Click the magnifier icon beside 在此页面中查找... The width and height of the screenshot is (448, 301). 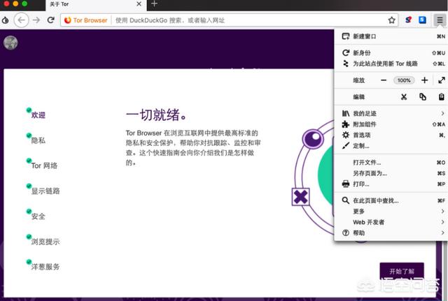(x=346, y=200)
